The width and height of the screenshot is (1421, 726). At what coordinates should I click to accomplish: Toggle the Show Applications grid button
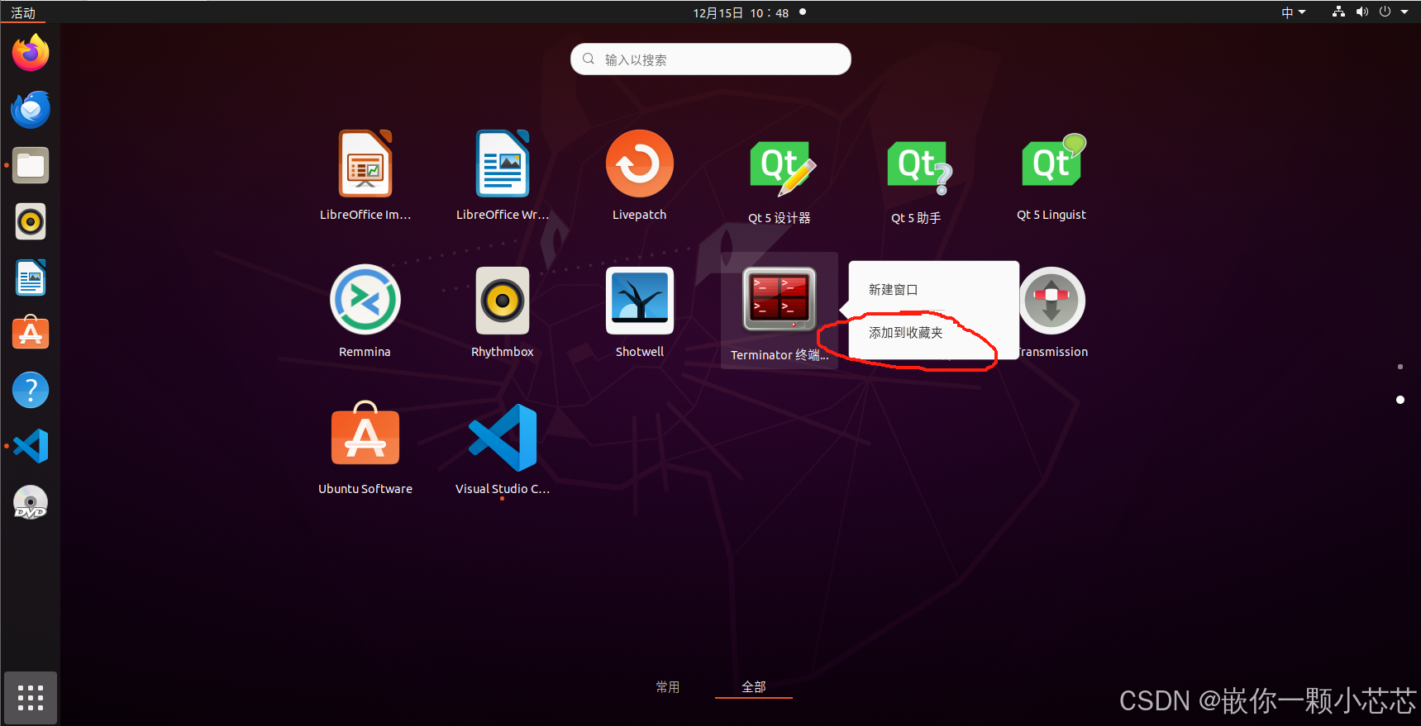[x=31, y=698]
